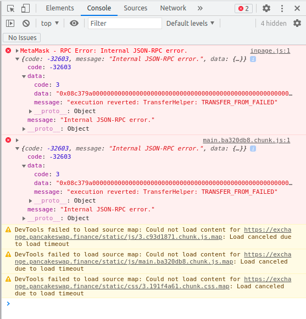This screenshot has width=306, height=319.
Task: Open the three-dot customize menu
Action: coord(282,9)
